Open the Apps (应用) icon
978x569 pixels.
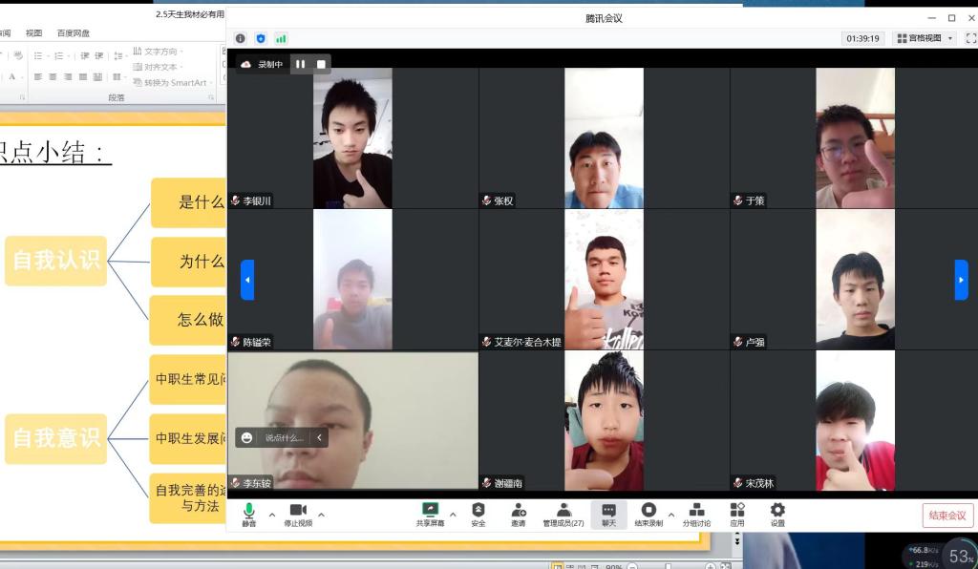[x=737, y=513]
